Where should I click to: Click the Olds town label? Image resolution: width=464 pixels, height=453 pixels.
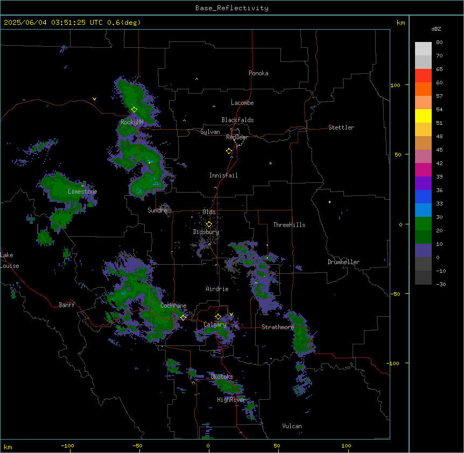coord(209,212)
